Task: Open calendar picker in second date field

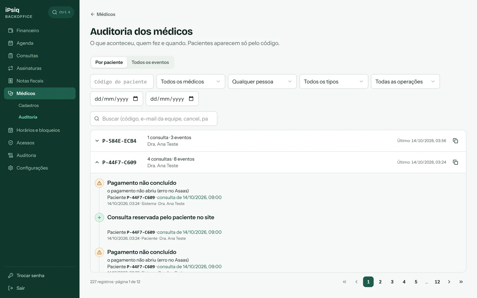Action: pyautogui.click(x=191, y=99)
